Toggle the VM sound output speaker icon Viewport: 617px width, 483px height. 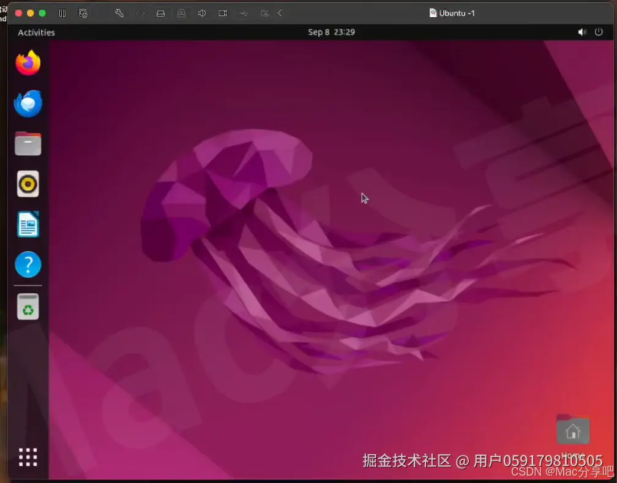point(201,13)
